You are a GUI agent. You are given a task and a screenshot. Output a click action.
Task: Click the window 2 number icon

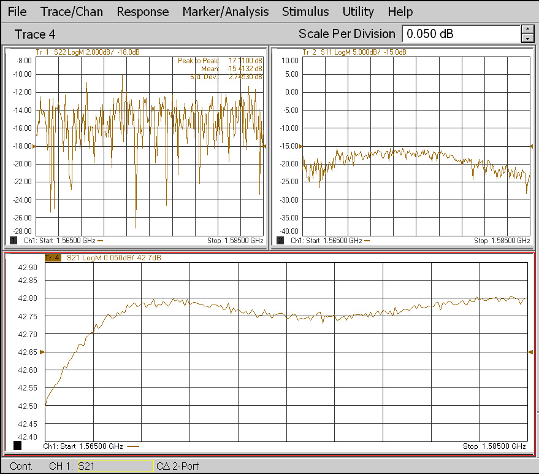point(281,241)
